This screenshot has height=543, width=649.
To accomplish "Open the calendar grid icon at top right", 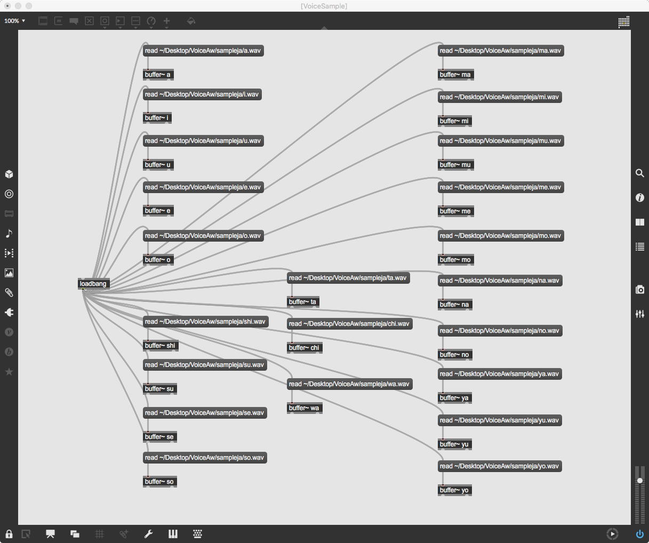I will pos(624,21).
